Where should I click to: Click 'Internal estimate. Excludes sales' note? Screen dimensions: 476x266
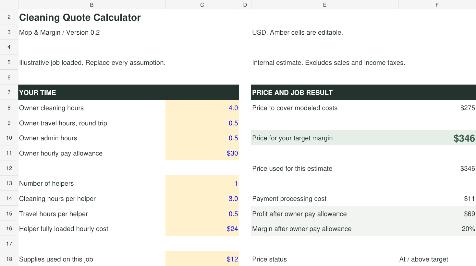[329, 63]
